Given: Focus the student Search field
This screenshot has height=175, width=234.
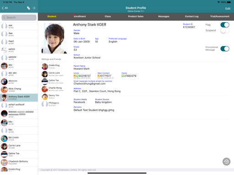Looking at the screenshot, I should coord(19,17).
